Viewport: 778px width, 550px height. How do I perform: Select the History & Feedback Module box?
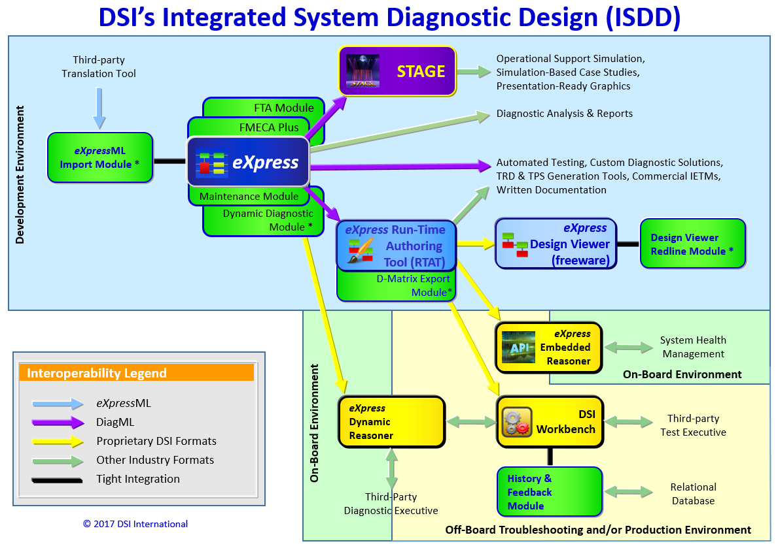[550, 492]
